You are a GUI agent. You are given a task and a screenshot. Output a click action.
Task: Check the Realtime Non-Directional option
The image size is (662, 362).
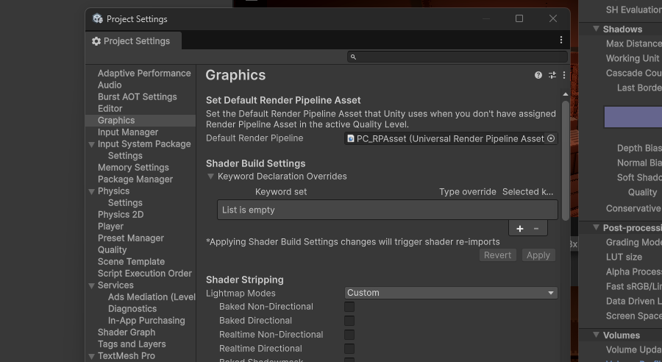349,335
